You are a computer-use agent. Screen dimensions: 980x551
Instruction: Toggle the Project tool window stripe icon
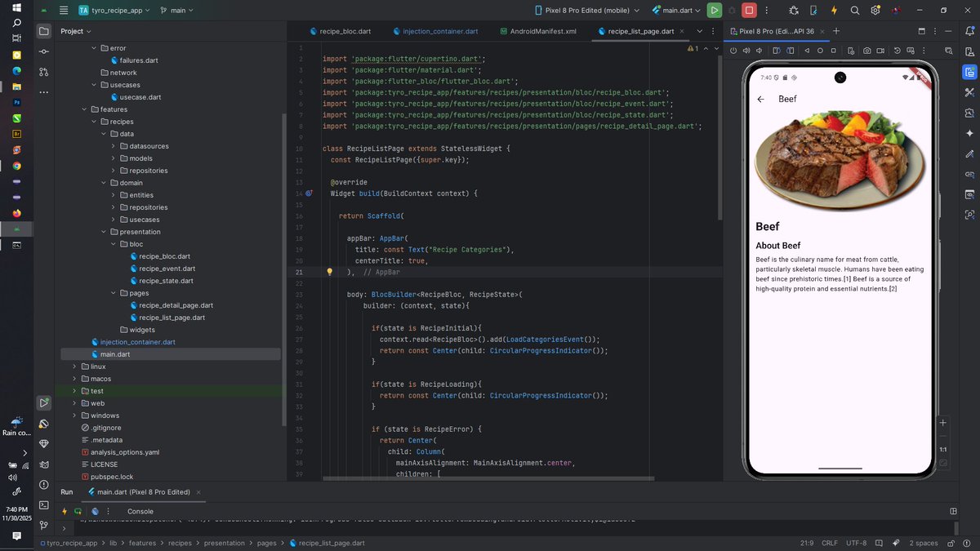(x=43, y=30)
